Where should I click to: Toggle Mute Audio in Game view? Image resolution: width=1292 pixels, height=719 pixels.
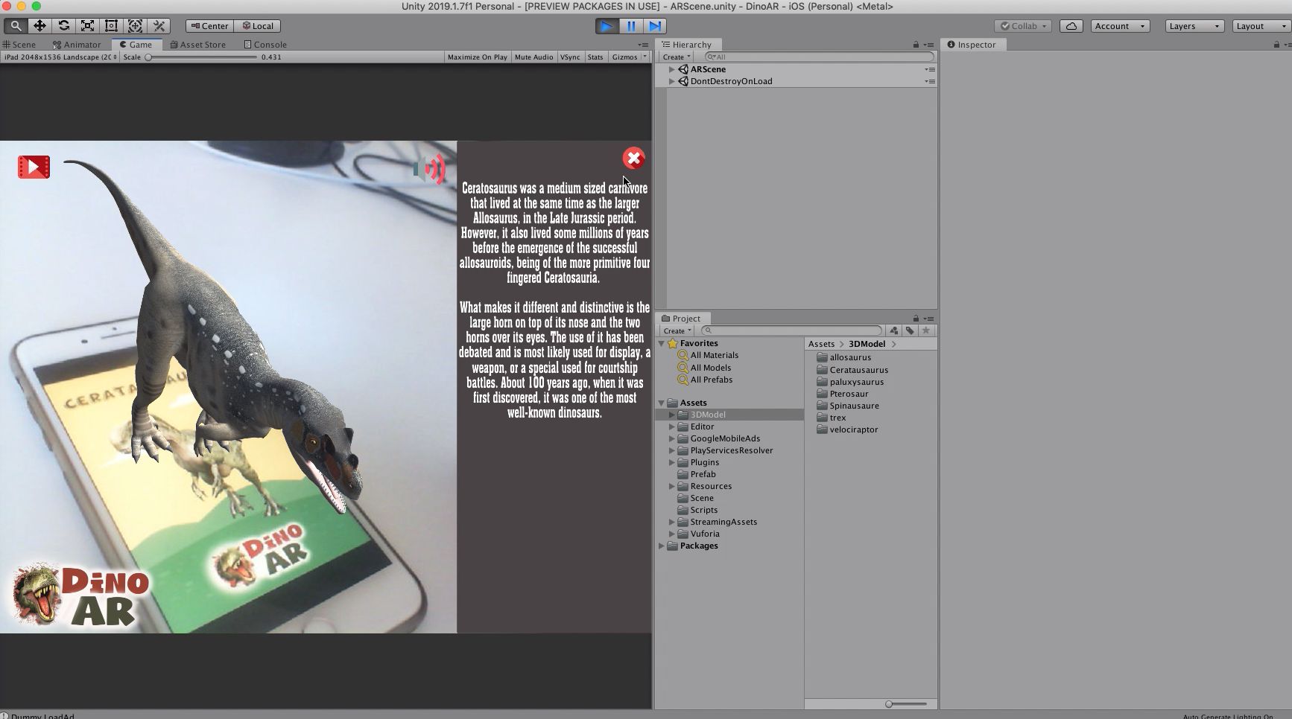(533, 57)
